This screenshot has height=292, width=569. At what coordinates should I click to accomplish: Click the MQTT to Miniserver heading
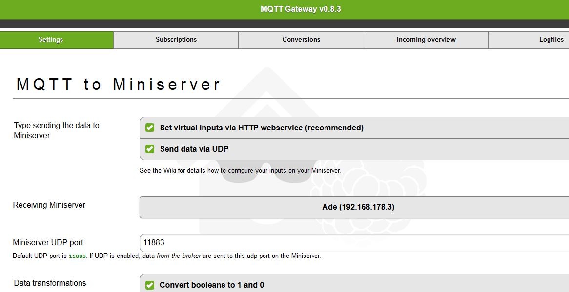click(x=118, y=84)
